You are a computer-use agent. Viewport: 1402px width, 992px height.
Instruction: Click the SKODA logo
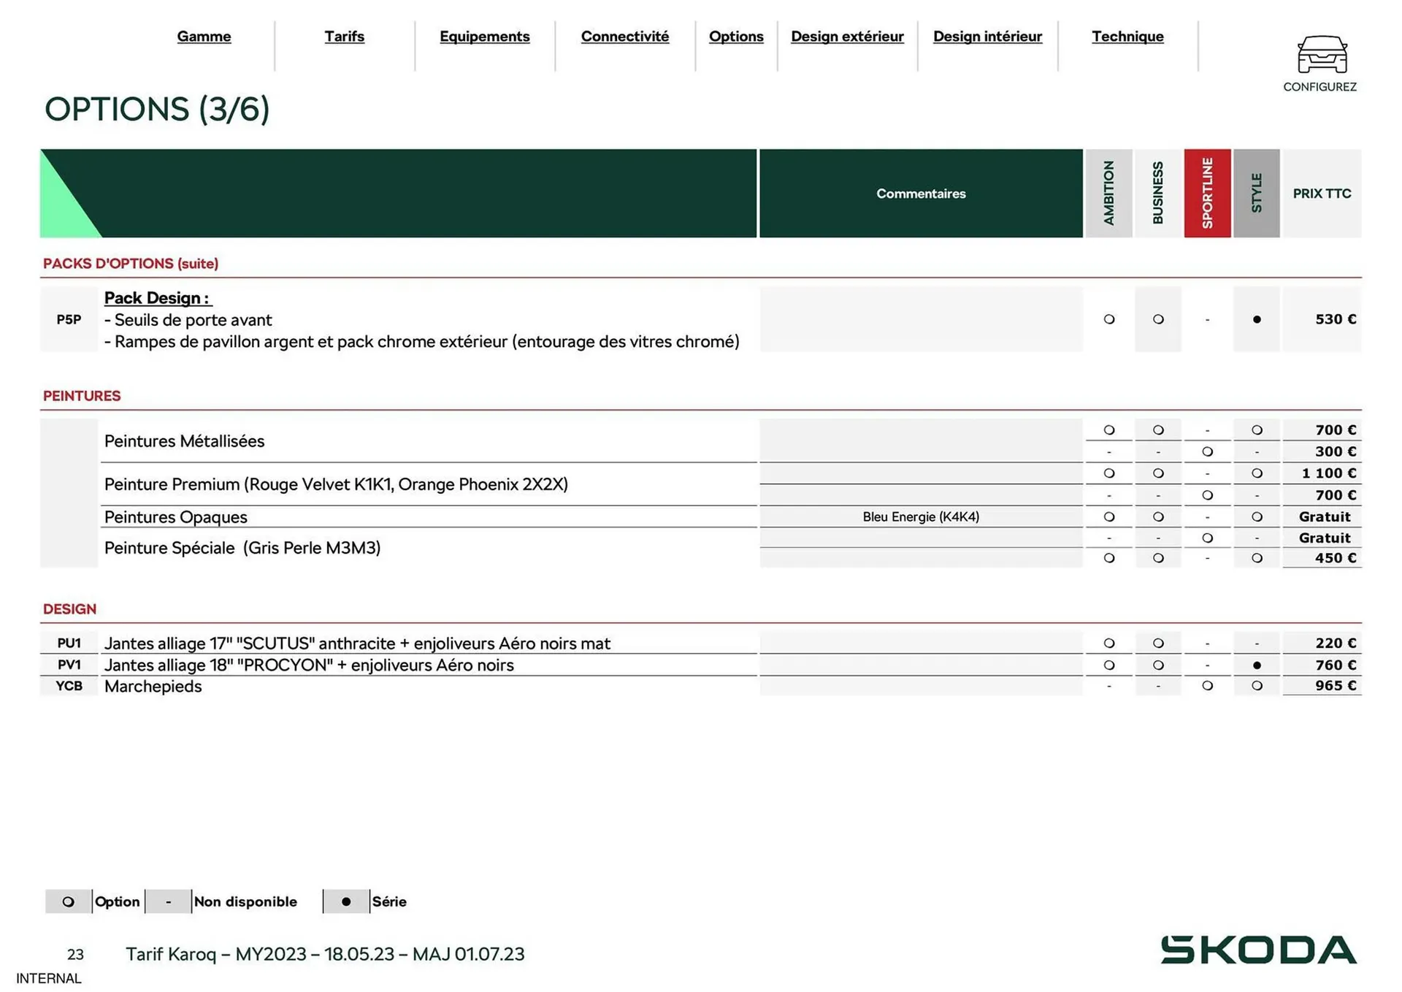point(1260,950)
